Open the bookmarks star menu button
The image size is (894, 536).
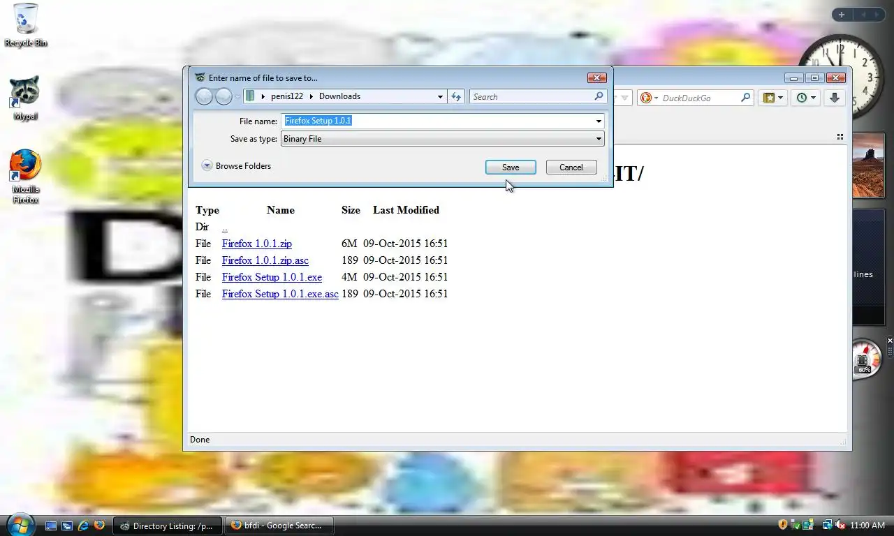pos(773,98)
